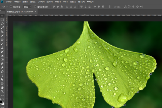Click the Auto-Align Layers icon
The image size is (162, 108).
(x=109, y=7)
